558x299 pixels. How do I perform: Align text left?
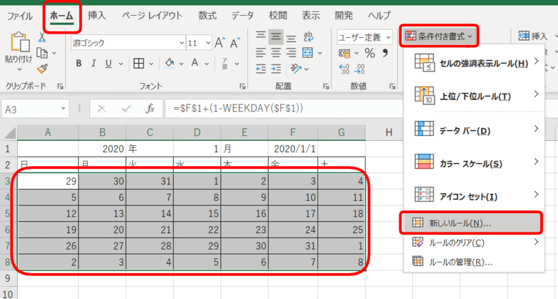click(x=261, y=53)
